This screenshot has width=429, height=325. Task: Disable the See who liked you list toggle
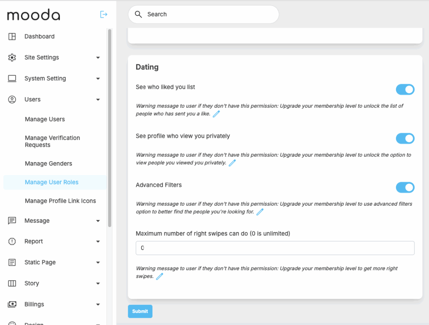pyautogui.click(x=405, y=90)
